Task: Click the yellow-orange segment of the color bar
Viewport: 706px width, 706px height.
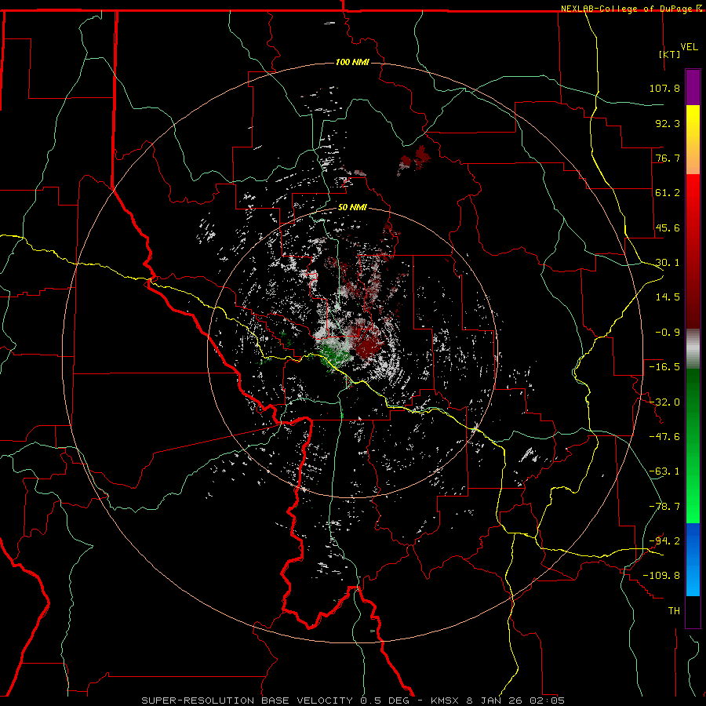Action: coord(693,140)
